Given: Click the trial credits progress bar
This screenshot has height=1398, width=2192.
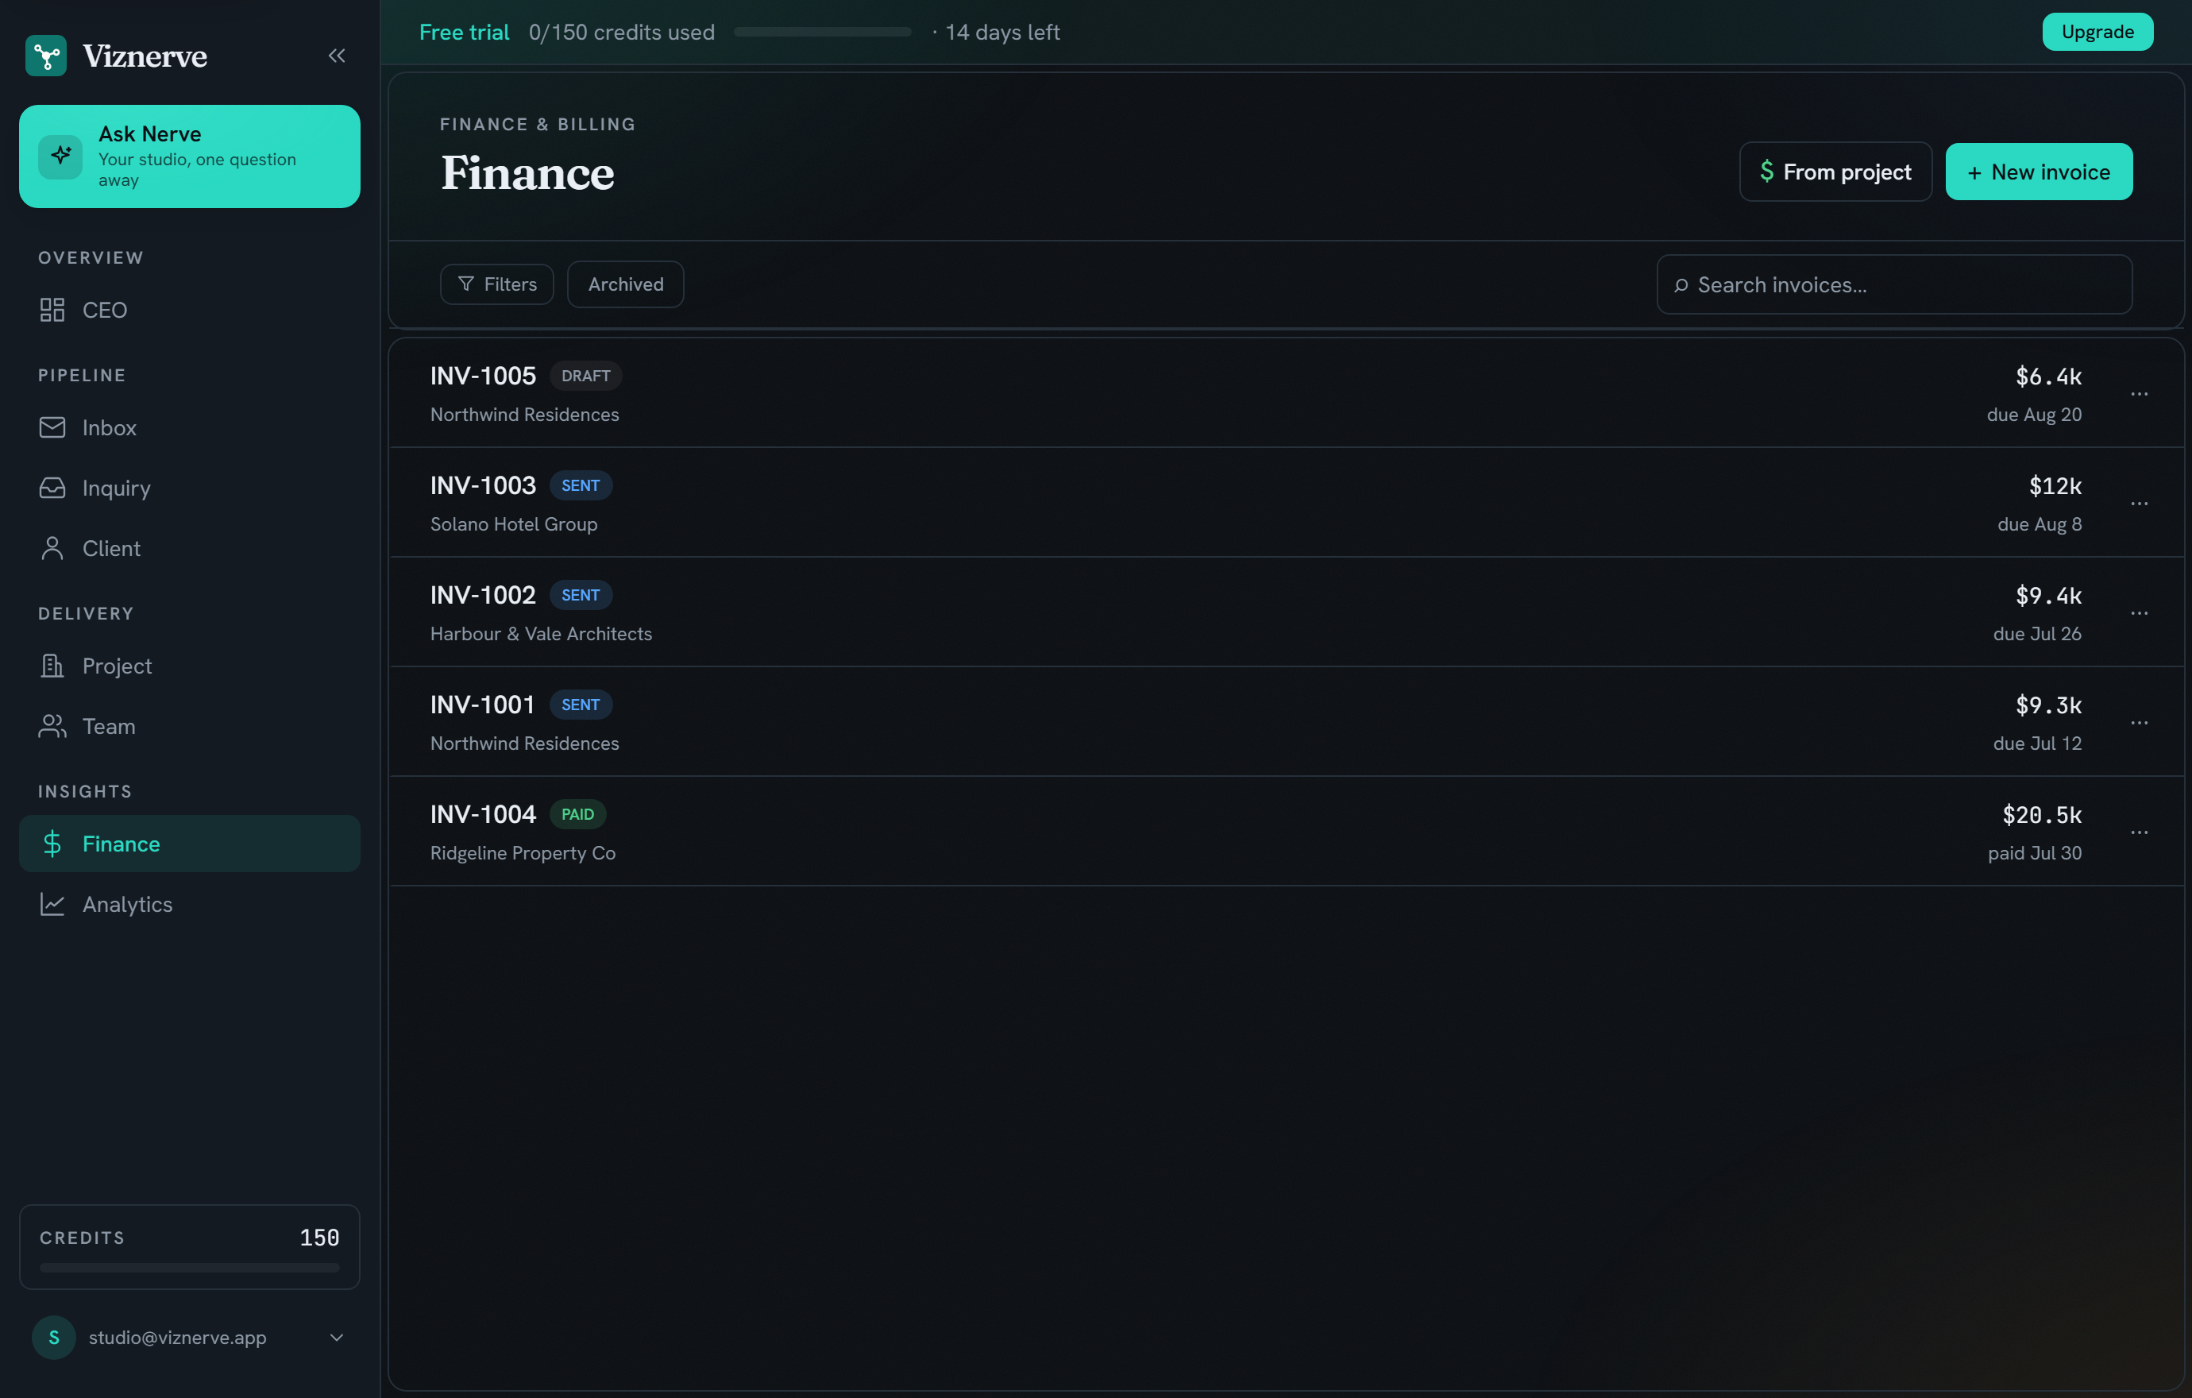Looking at the screenshot, I should tap(822, 32).
